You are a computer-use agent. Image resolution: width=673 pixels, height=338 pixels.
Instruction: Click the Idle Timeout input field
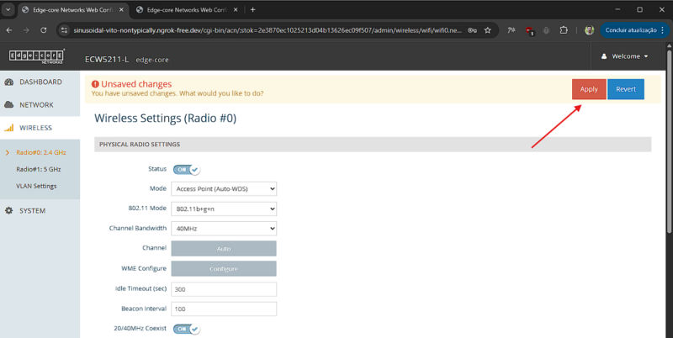224,289
